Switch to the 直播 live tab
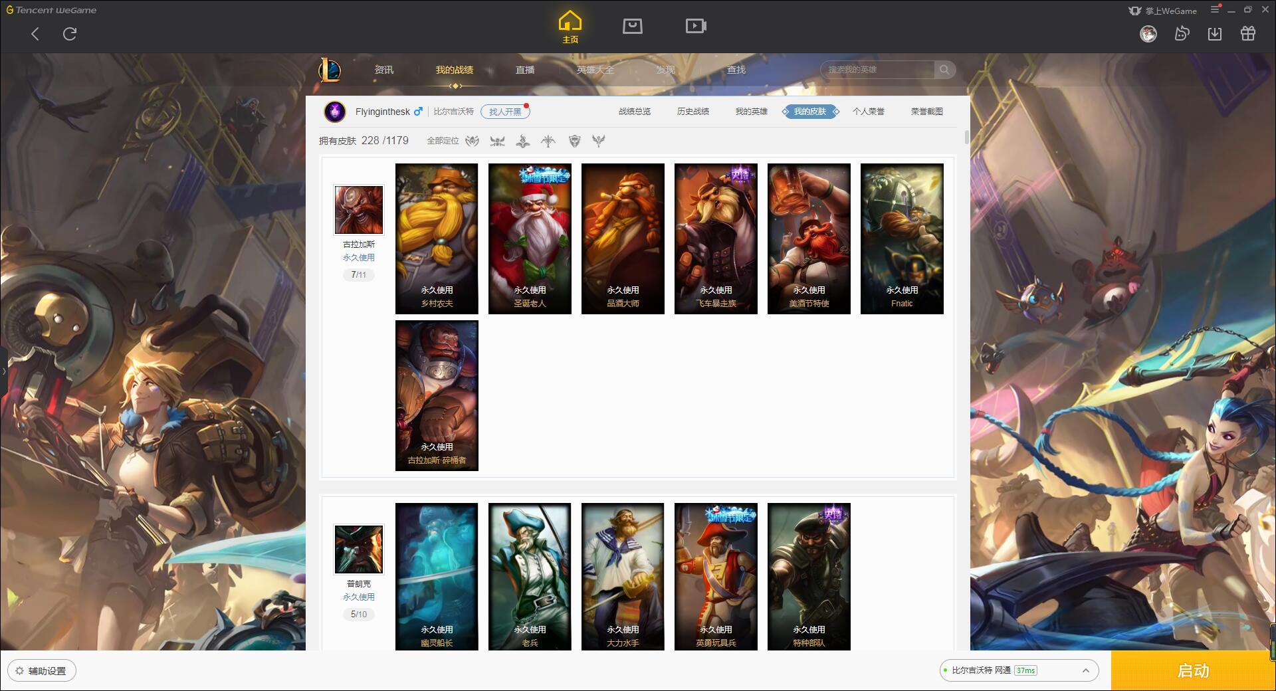Viewport: 1276px width, 691px height. (x=525, y=70)
